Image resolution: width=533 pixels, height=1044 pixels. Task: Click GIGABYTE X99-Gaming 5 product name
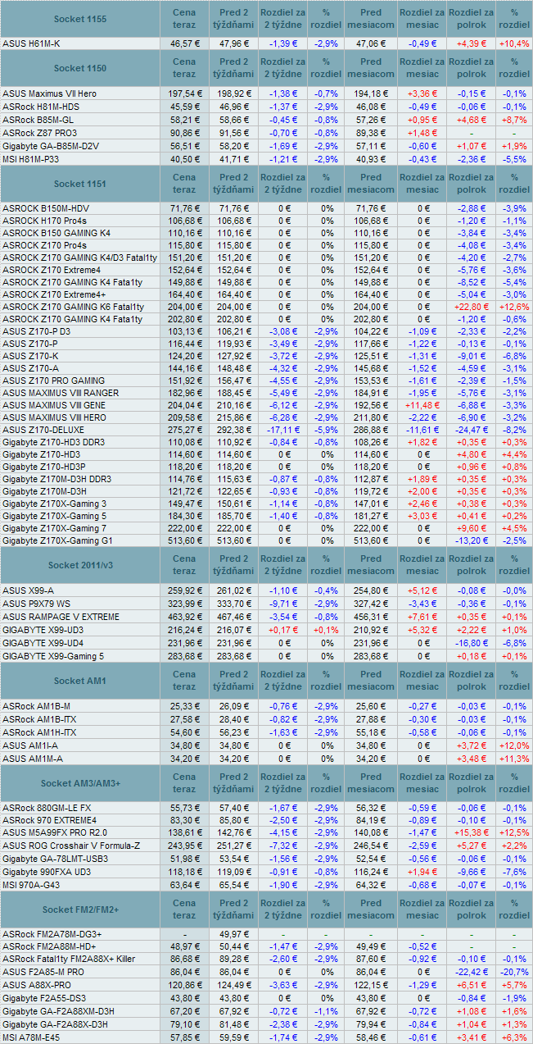(53, 655)
